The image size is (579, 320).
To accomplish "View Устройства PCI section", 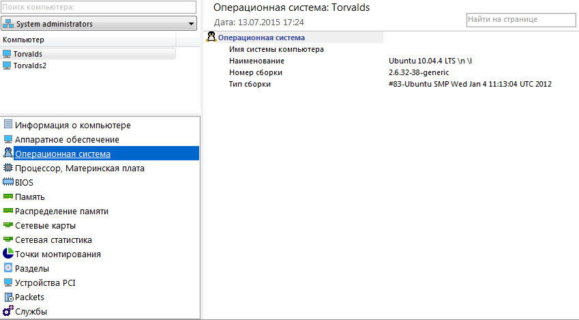I will click(45, 282).
